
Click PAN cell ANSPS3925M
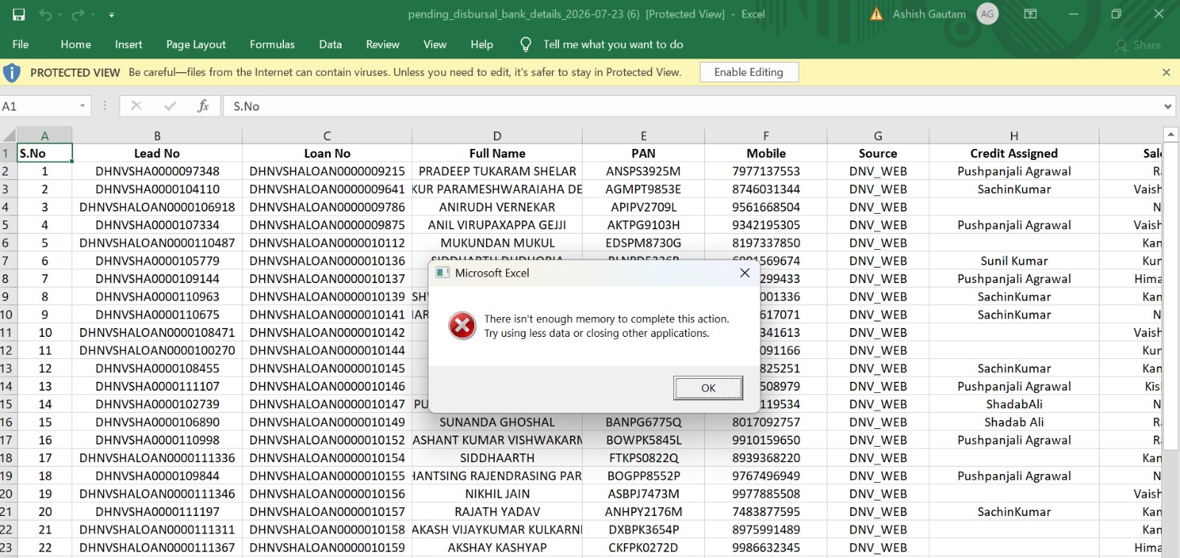[x=643, y=171]
